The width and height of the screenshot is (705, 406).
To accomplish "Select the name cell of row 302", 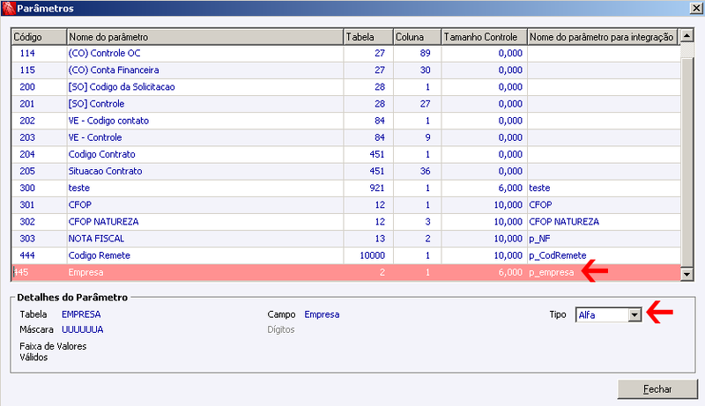I will coord(205,221).
